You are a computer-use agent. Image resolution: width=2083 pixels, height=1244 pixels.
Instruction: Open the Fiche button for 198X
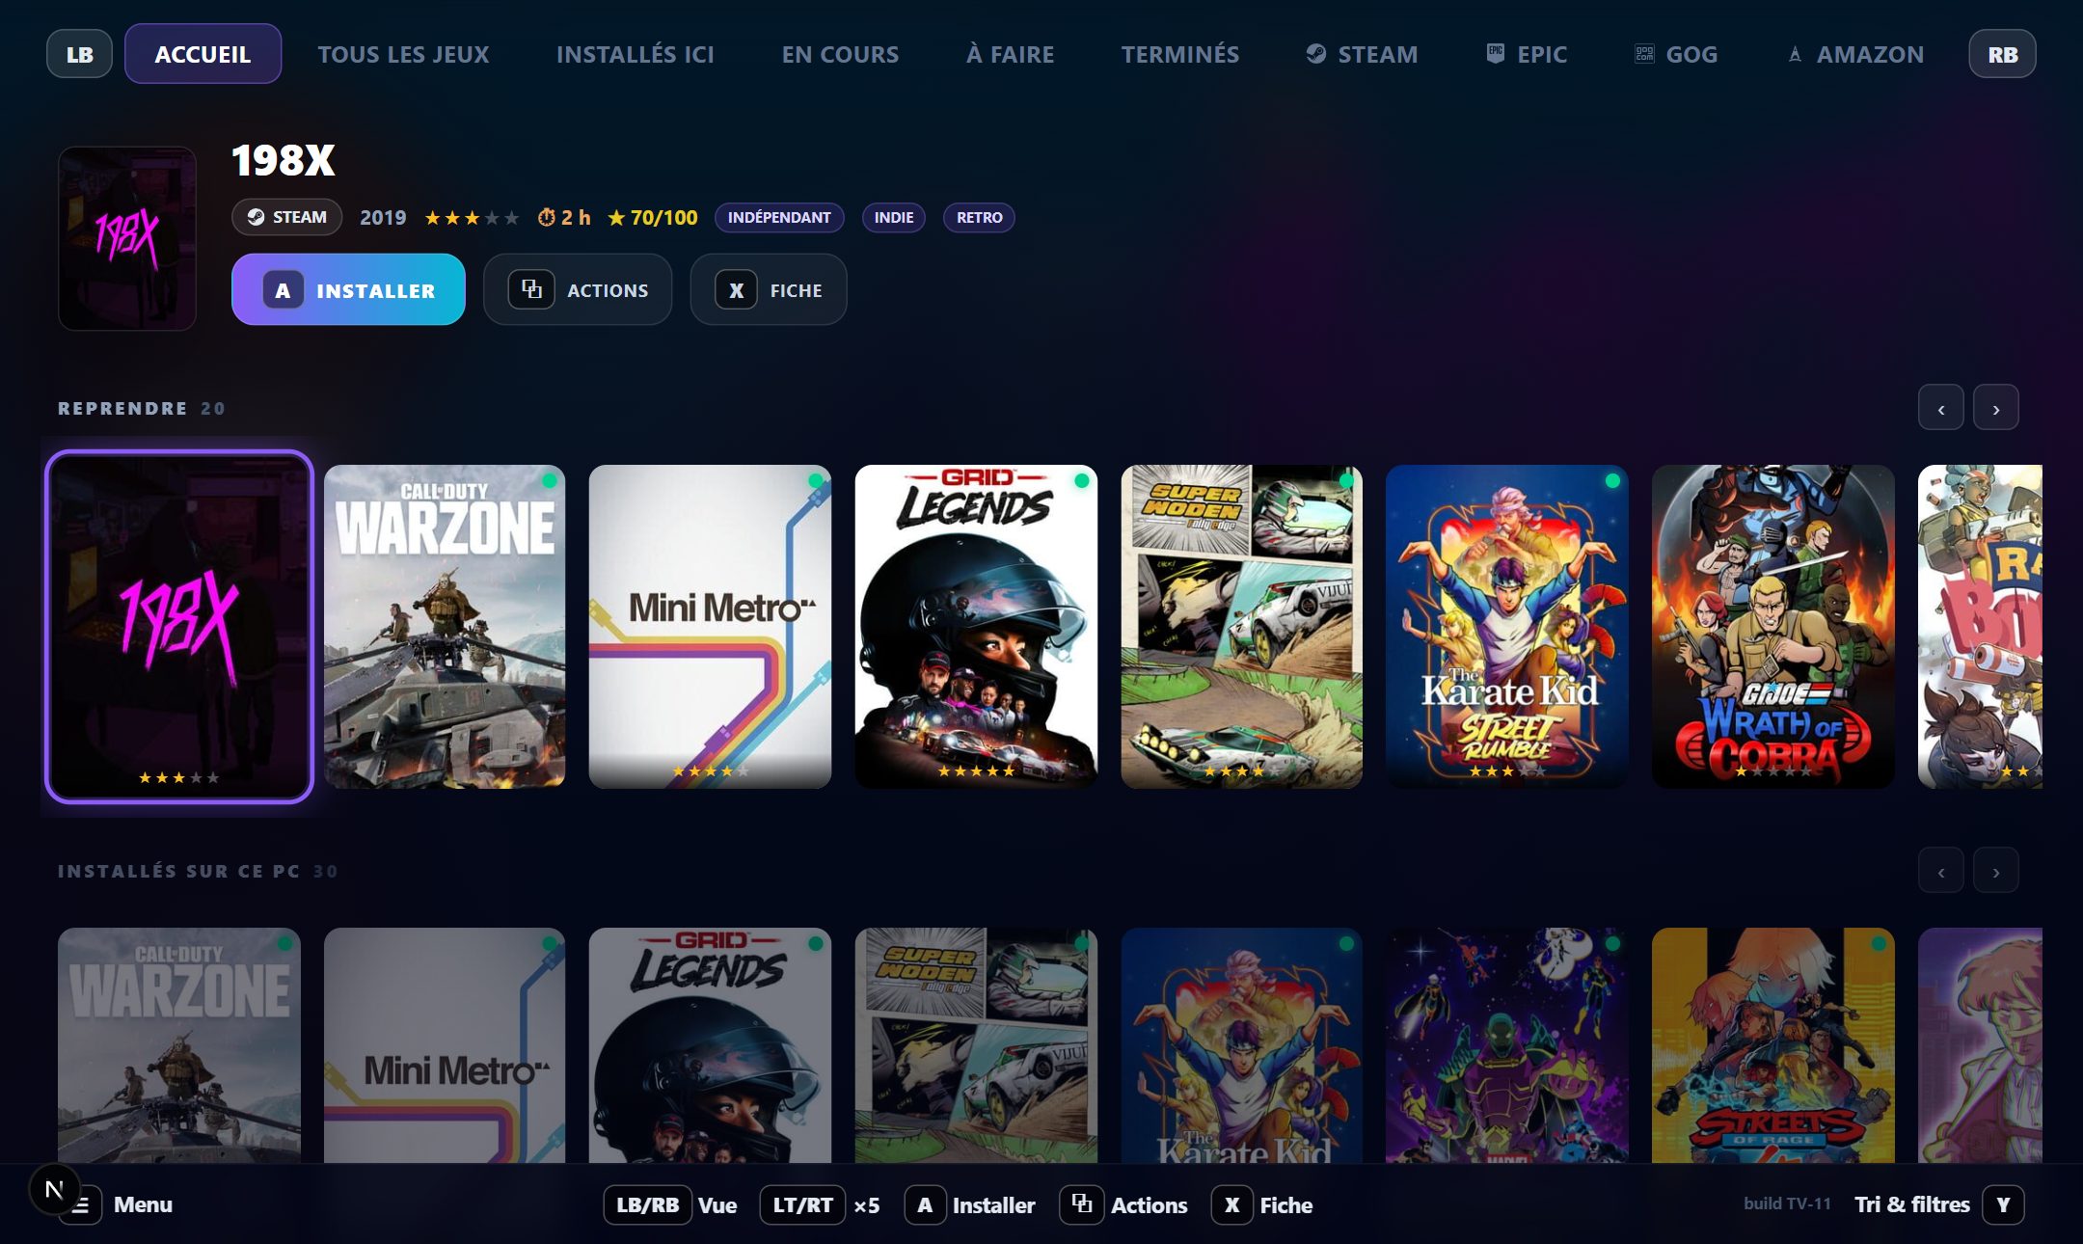(x=769, y=289)
